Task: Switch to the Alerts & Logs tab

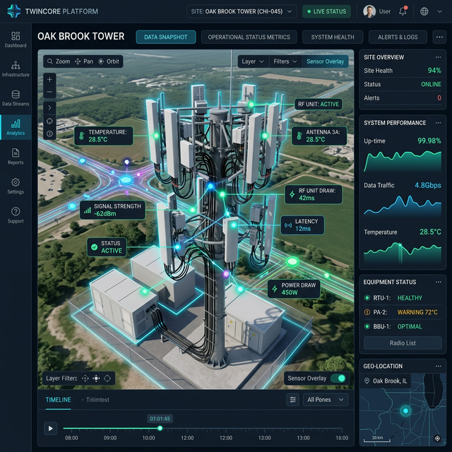Action: 398,37
